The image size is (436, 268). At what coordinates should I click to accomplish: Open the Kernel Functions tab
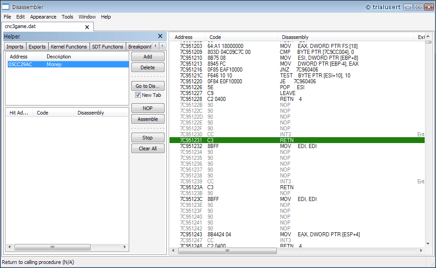pyautogui.click(x=68, y=46)
